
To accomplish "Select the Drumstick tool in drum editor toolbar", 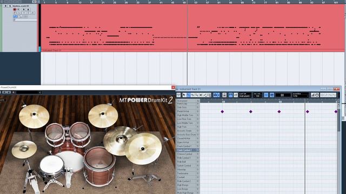I will pos(189,95).
